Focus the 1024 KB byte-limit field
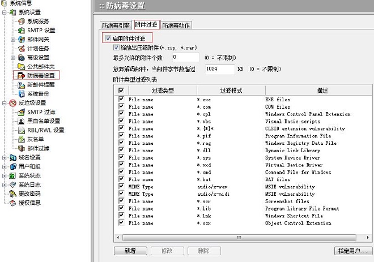Screen dimensions: 374x262 [x=220, y=69]
